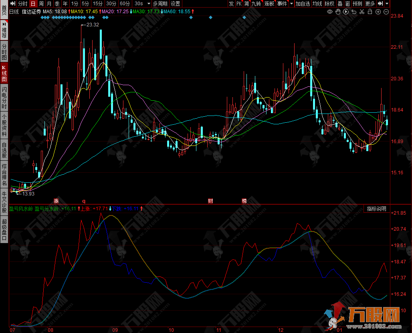
Task: Toggle the 连板 button
Action: tap(269, 4)
